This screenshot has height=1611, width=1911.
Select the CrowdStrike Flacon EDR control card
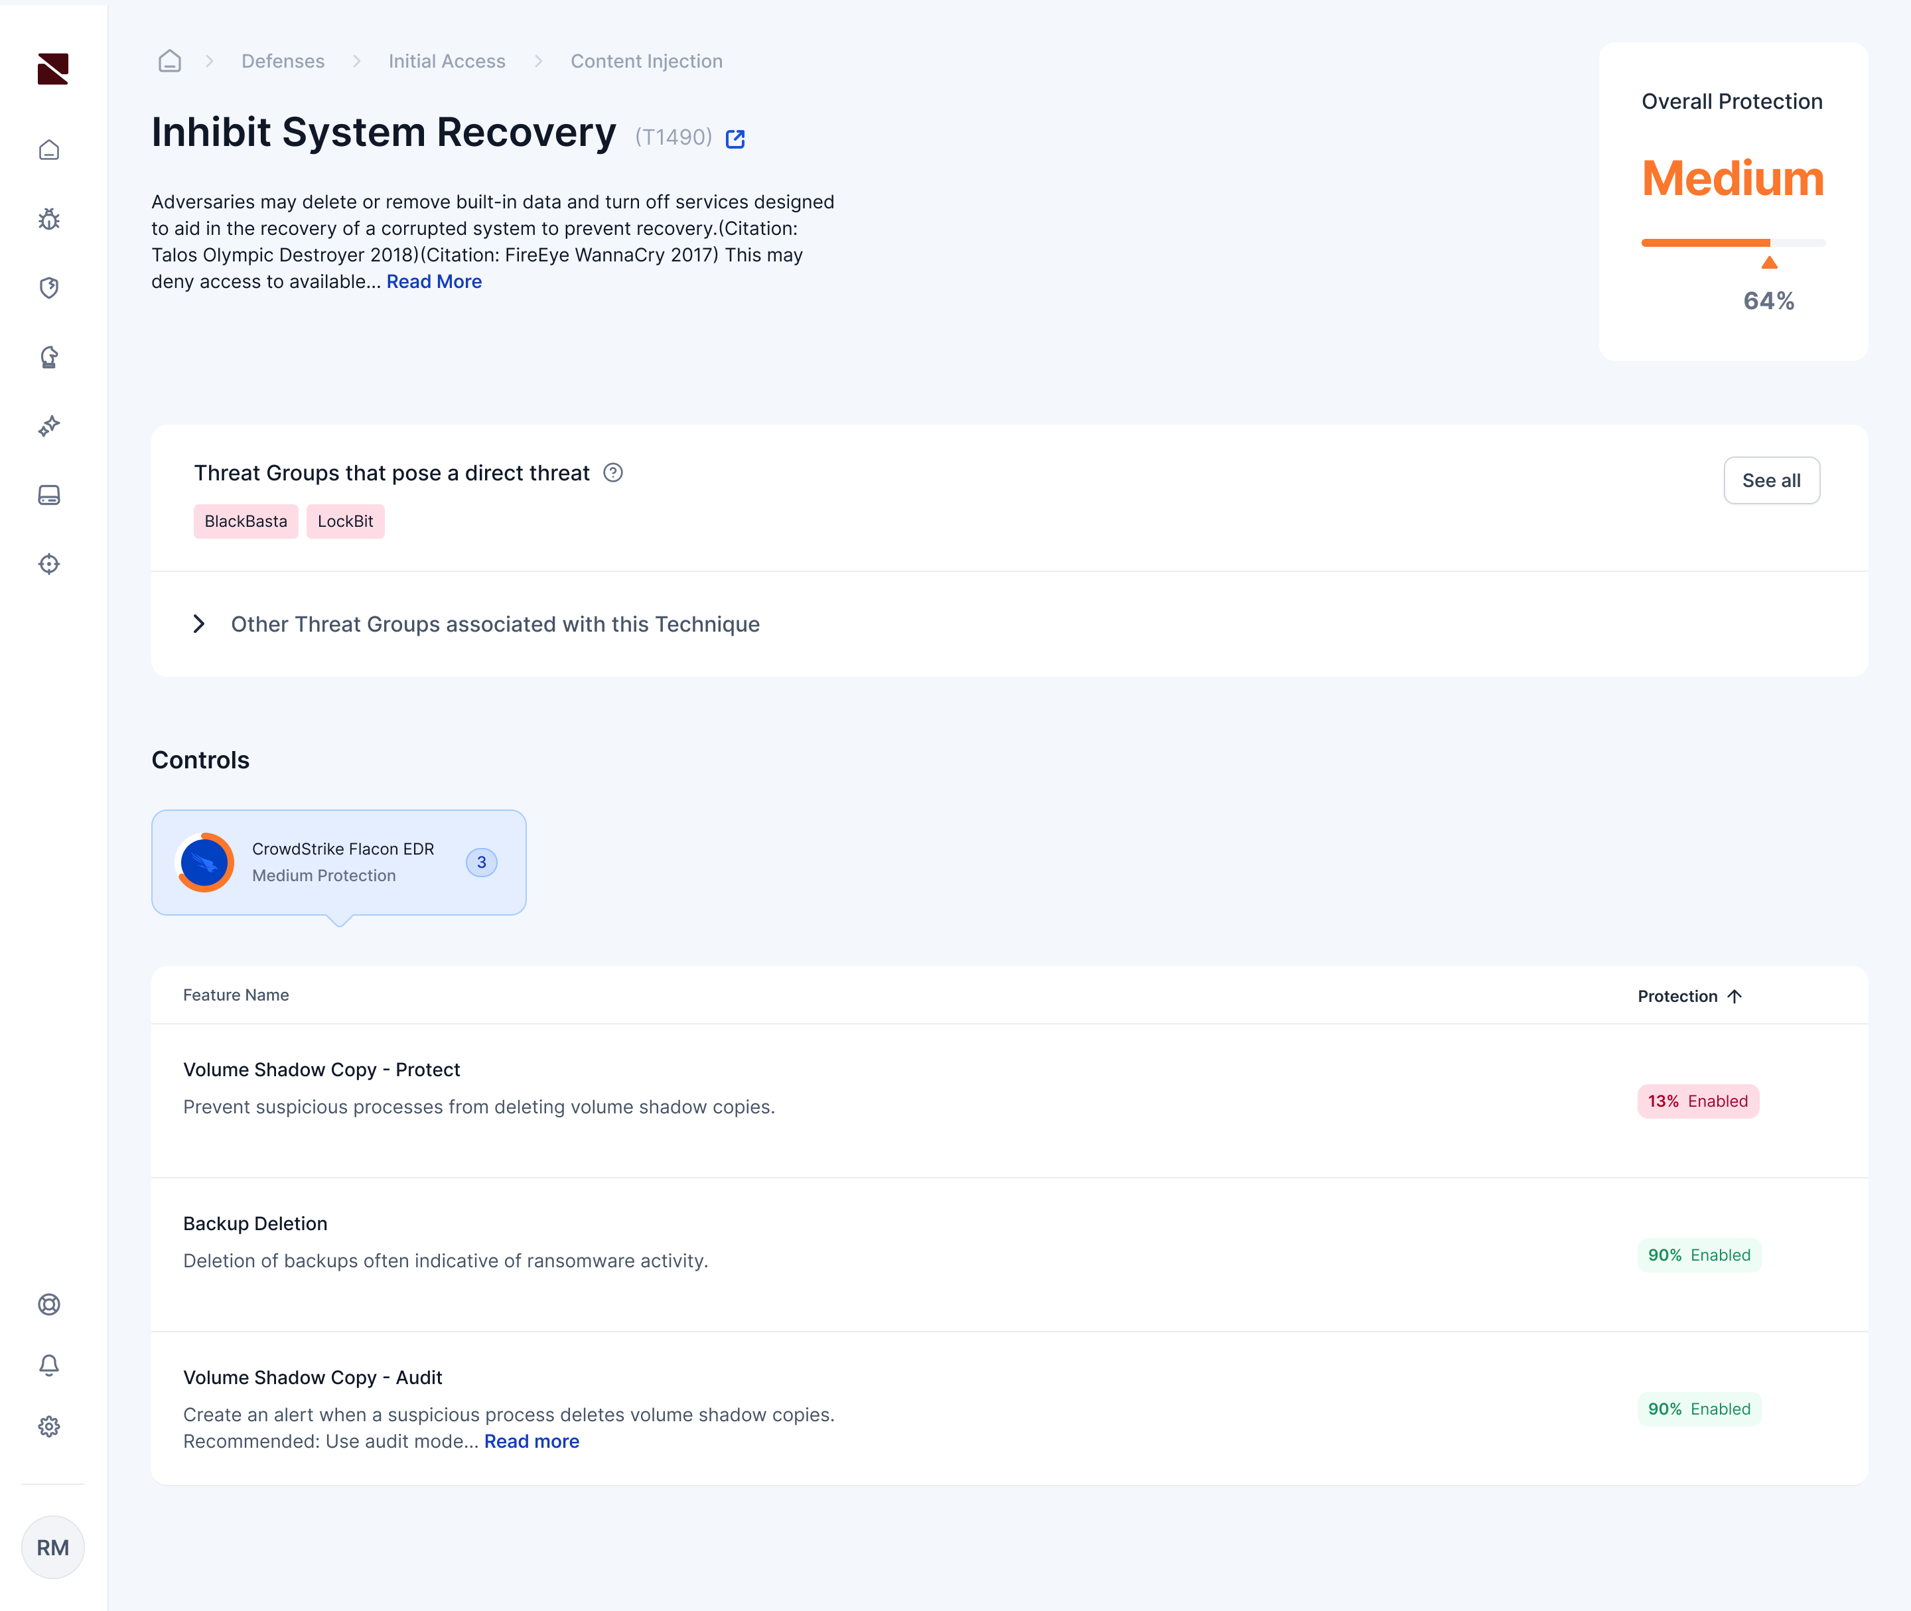pyautogui.click(x=339, y=862)
